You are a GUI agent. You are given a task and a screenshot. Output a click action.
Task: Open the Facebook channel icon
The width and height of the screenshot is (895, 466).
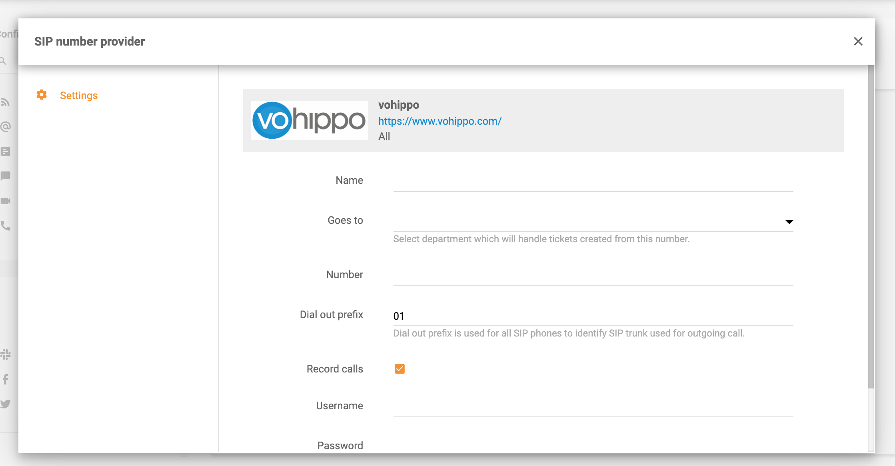pyautogui.click(x=5, y=379)
